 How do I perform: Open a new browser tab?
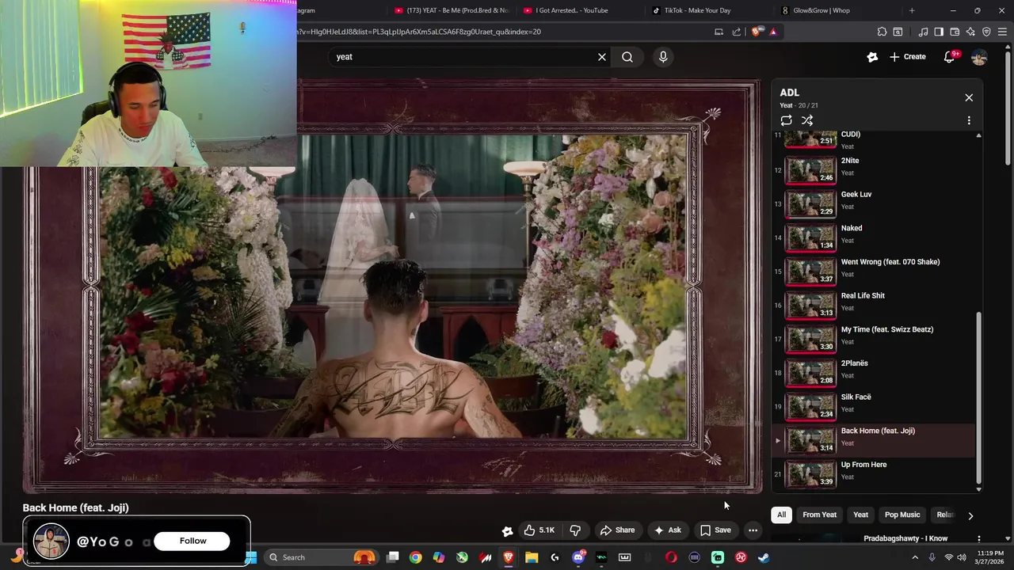coord(912,10)
